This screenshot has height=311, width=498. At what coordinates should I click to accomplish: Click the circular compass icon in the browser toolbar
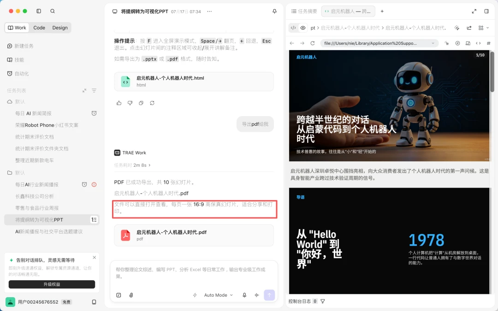tap(457, 43)
